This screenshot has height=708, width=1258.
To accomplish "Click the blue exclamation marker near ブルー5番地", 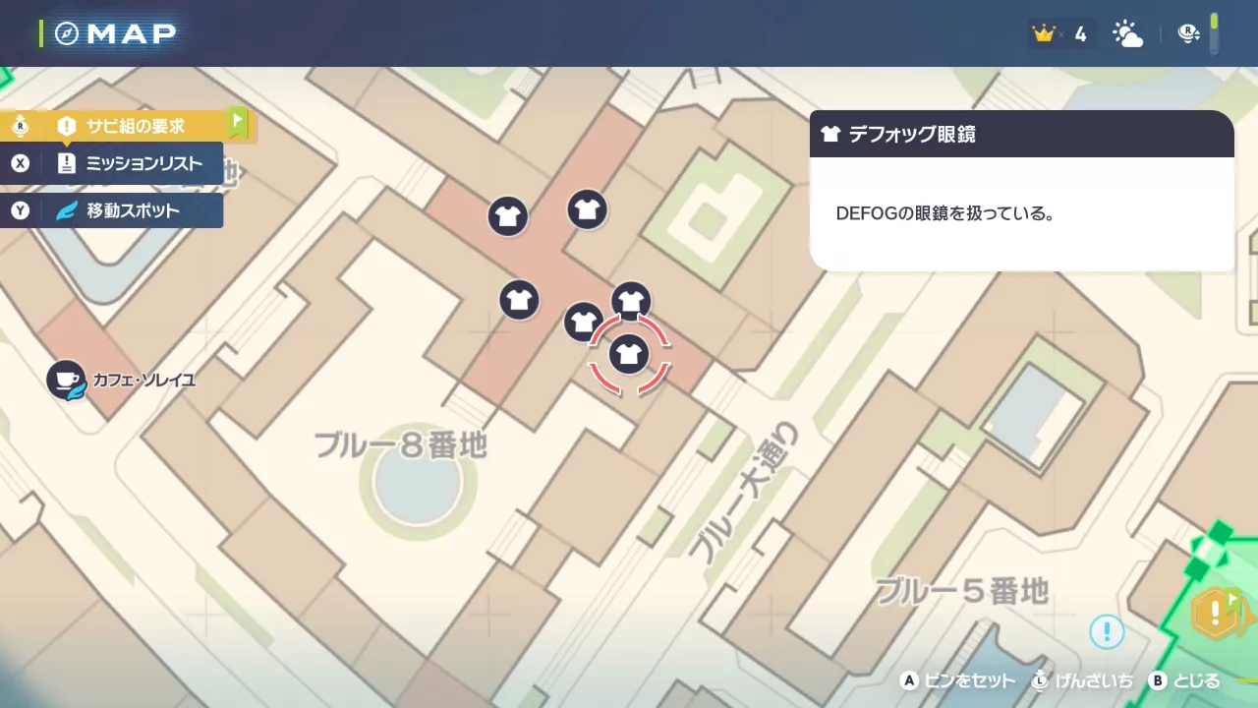I will tap(1107, 632).
